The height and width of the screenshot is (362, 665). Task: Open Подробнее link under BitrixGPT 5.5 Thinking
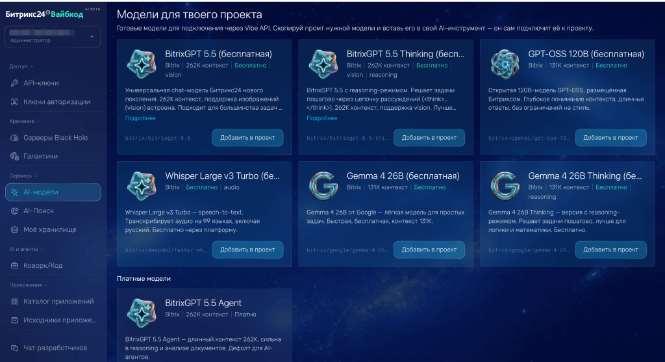point(321,118)
